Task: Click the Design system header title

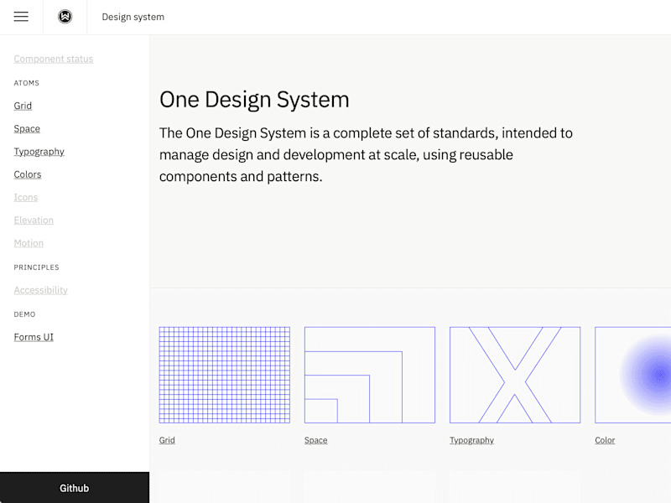Action: (x=133, y=17)
